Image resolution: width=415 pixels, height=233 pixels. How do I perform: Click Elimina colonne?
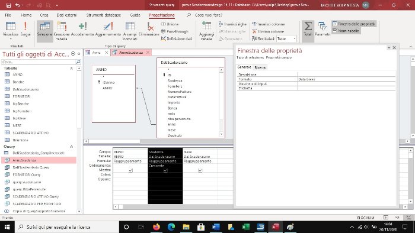click(268, 31)
